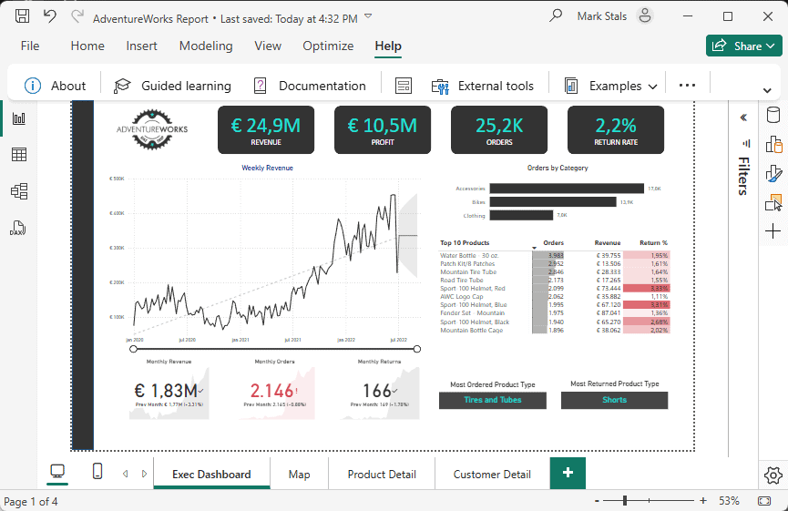This screenshot has width=788, height=511.
Task: Switch to the Product Detail page tab
Action: 382,474
